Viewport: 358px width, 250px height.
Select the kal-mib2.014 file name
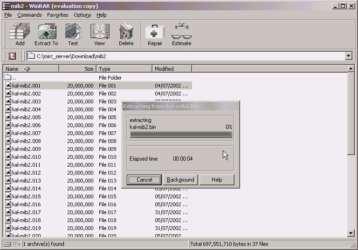pyautogui.click(x=27, y=189)
